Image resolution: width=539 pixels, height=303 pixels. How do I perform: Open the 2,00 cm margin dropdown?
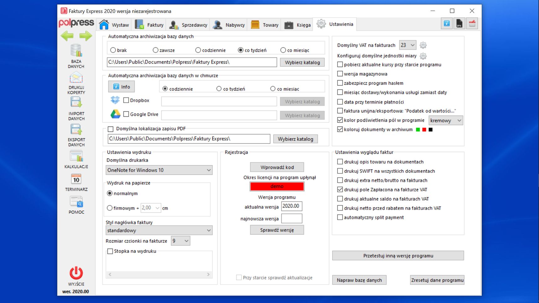pyautogui.click(x=151, y=208)
